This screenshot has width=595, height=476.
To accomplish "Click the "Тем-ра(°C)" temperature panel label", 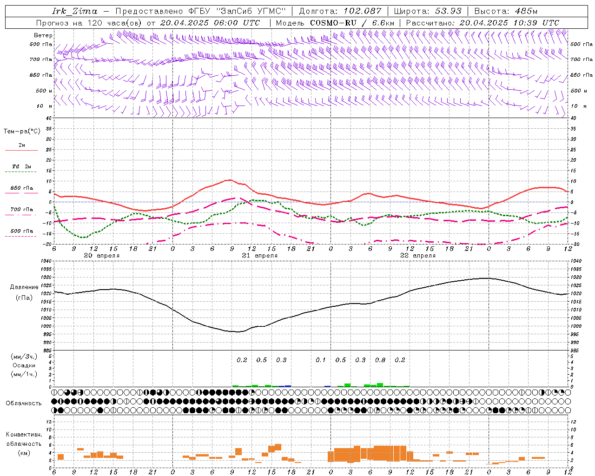I will pos(22,132).
